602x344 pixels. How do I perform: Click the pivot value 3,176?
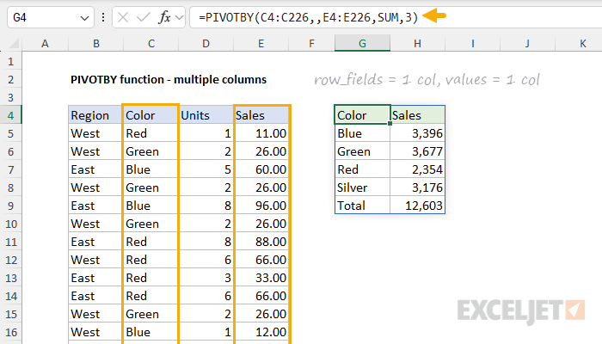tap(417, 187)
